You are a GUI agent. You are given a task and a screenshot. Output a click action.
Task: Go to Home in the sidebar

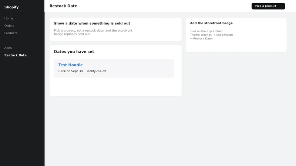coord(9,18)
